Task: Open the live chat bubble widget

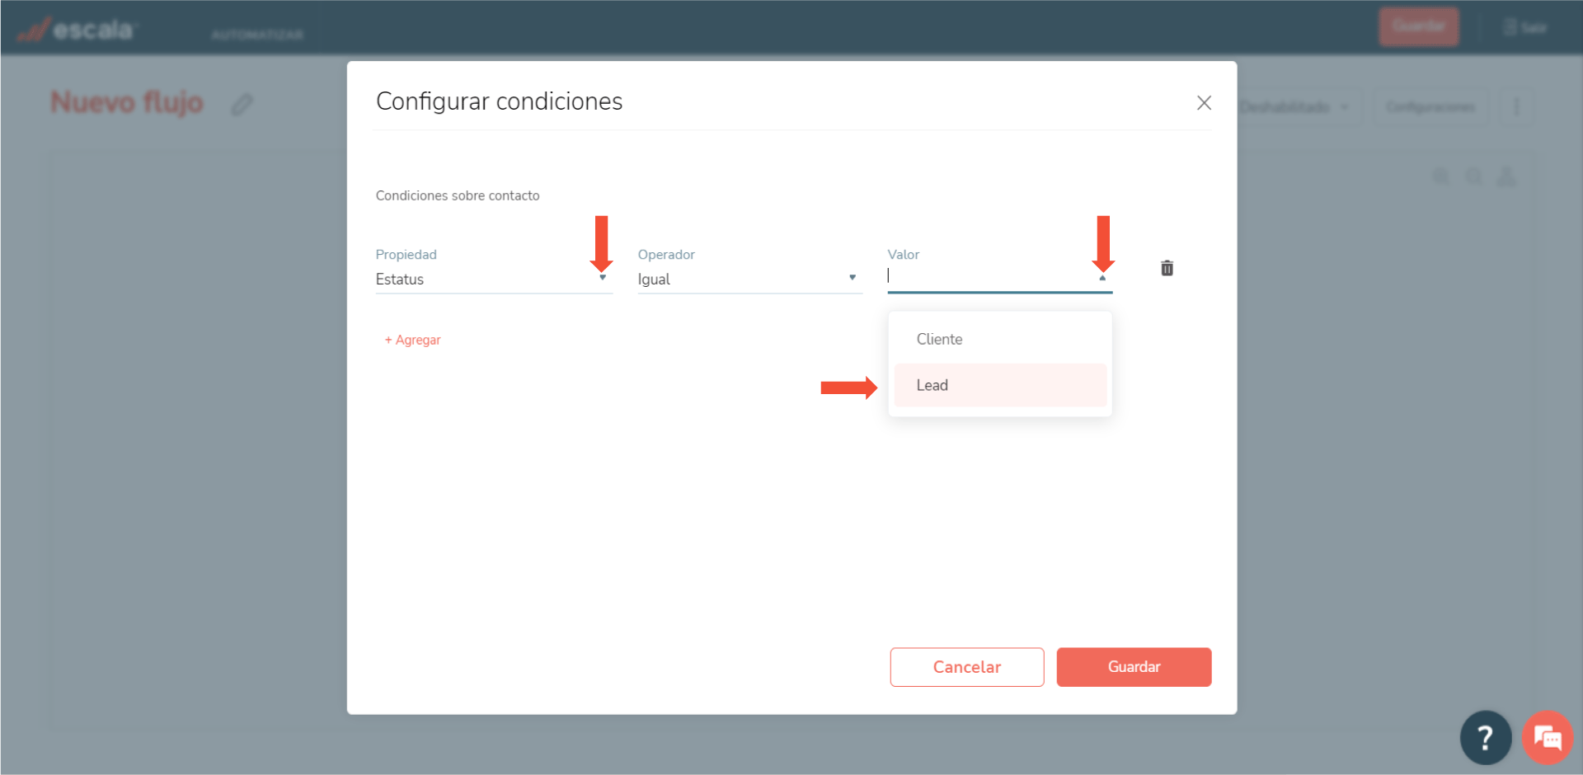Action: tap(1547, 737)
